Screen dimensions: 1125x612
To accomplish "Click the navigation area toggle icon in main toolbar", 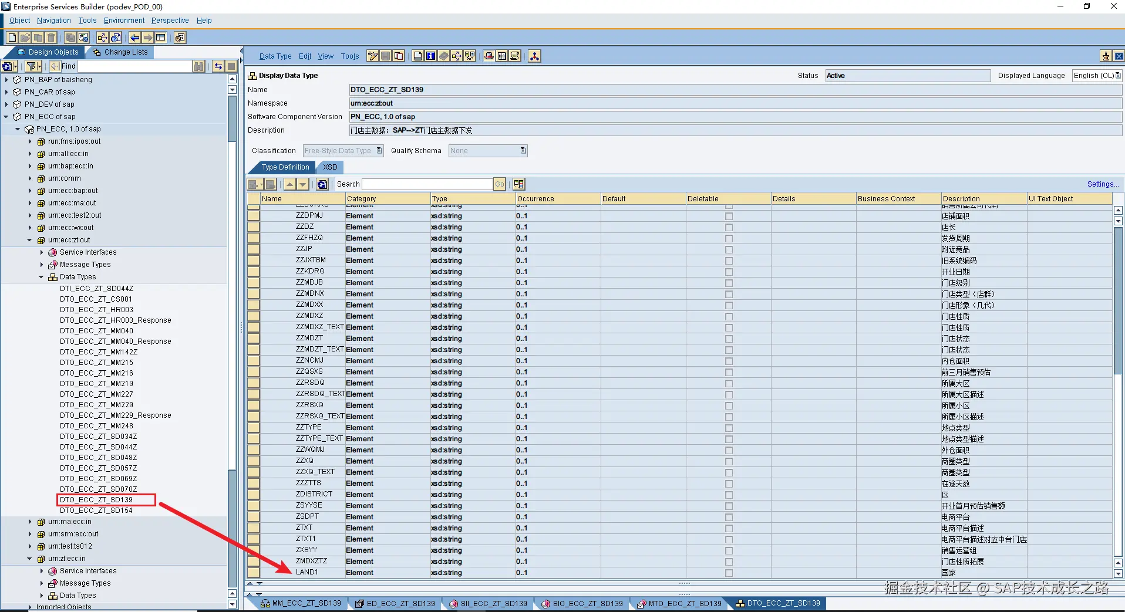I will coord(160,38).
